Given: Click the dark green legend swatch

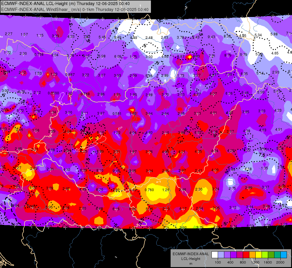Looking at the screenshot, I should 271,255.
